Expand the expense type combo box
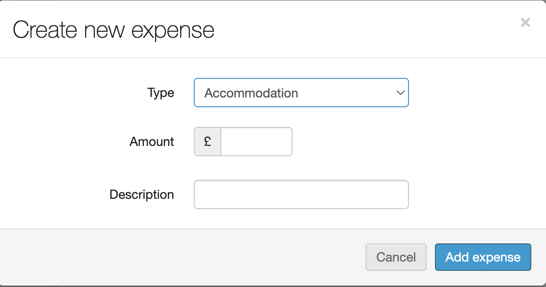Screen dimensions: 546x287 tap(301, 93)
